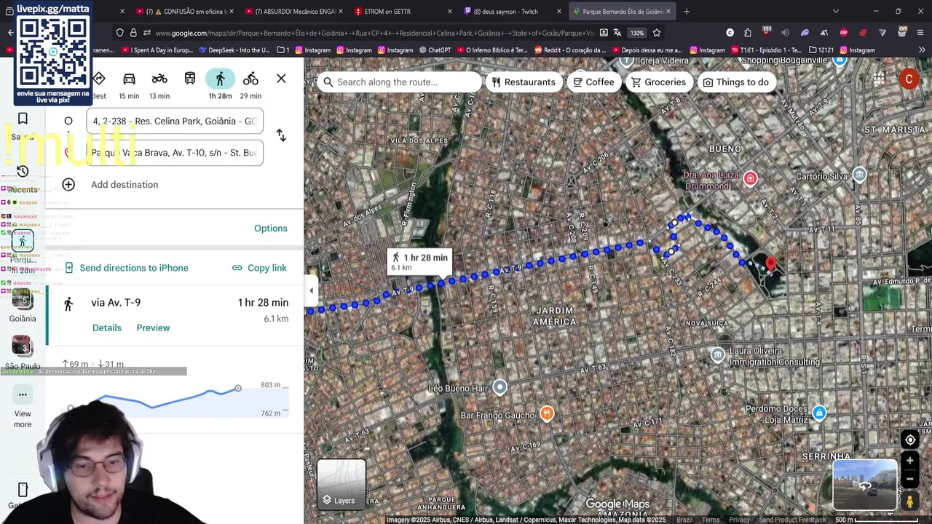The height and width of the screenshot is (524, 932).
Task: Select the transit travel mode
Action: [190, 79]
